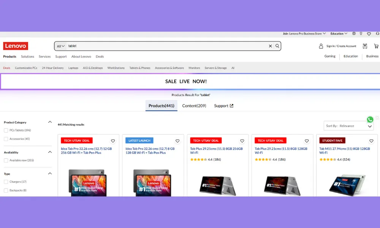This screenshot has width=380, height=228.
Task: Enable the Available now filter
Action: (6, 160)
